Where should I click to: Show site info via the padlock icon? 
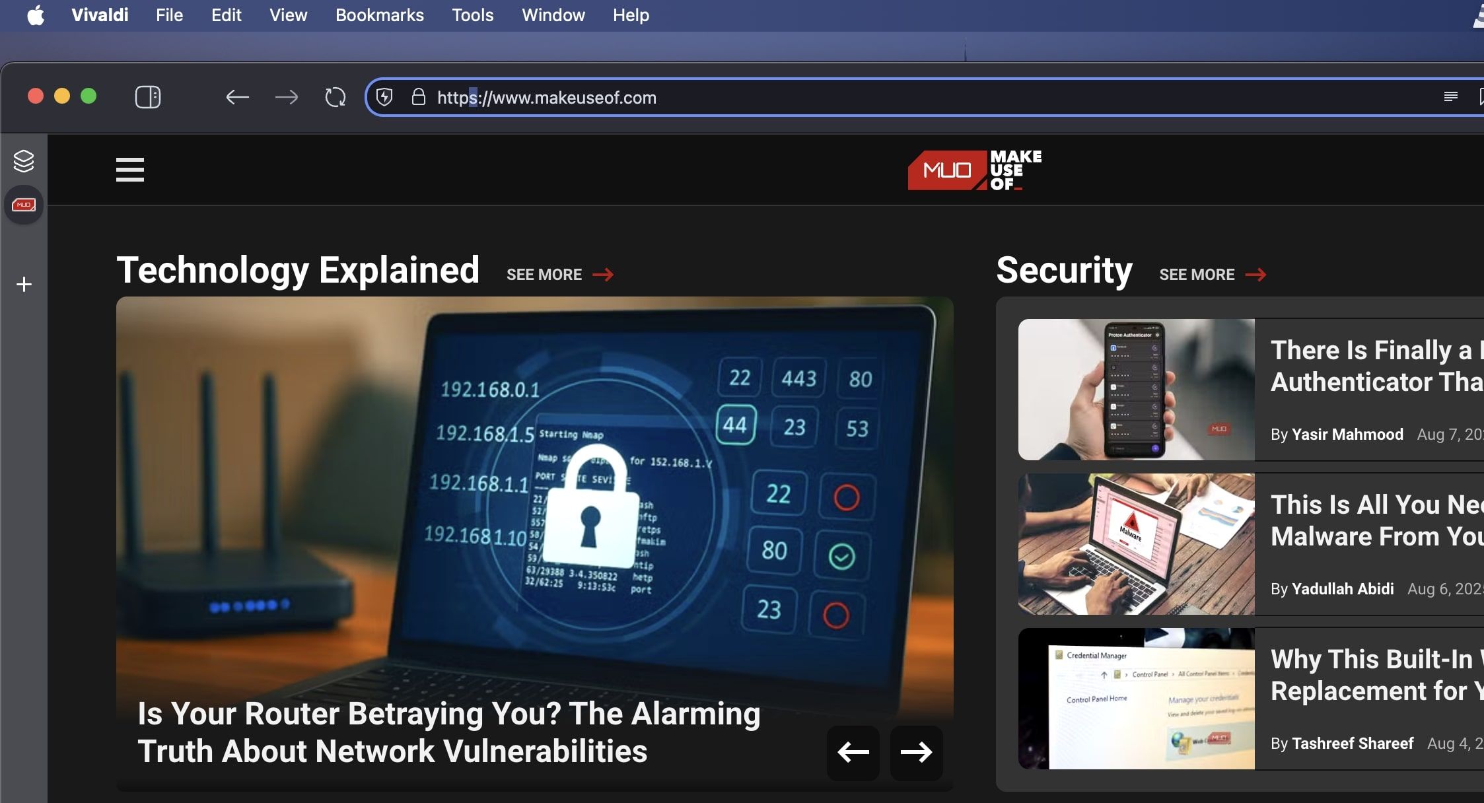(x=418, y=97)
